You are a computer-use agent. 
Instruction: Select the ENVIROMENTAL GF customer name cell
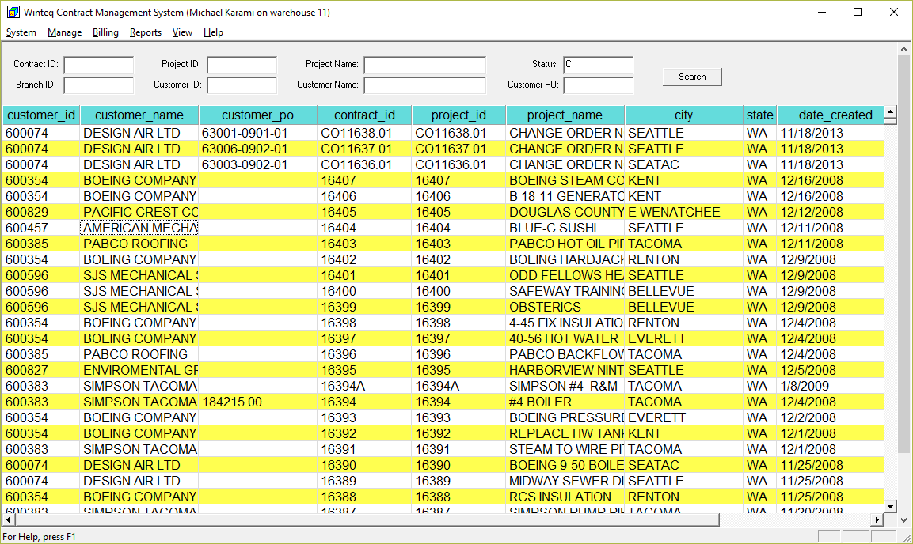click(139, 370)
